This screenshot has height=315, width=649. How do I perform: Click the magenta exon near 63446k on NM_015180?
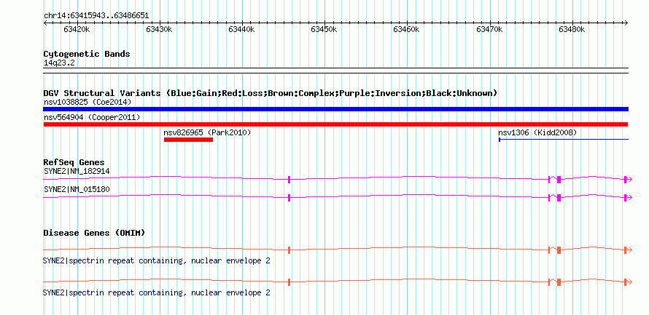pyautogui.click(x=289, y=198)
